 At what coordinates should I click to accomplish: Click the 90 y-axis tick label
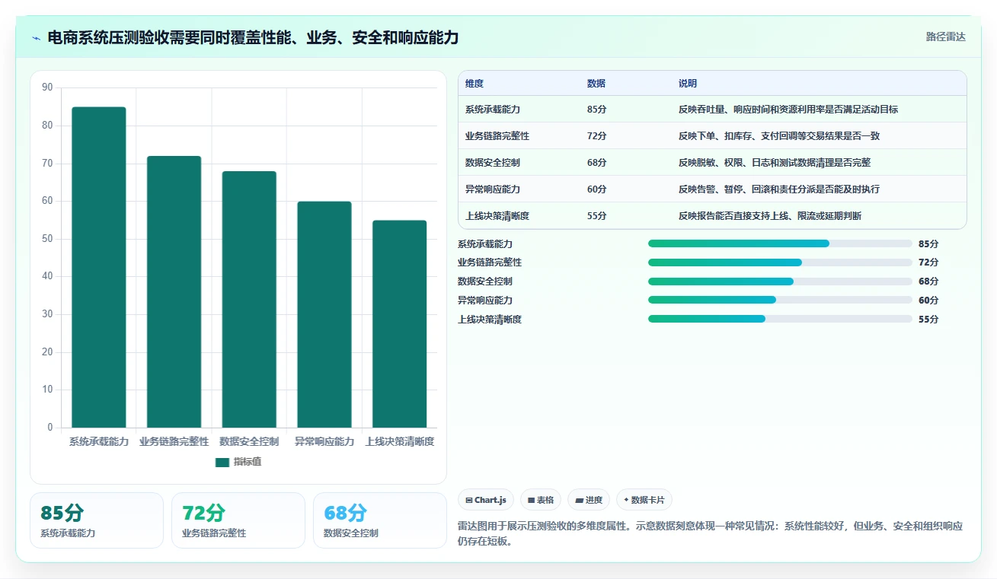tap(47, 88)
